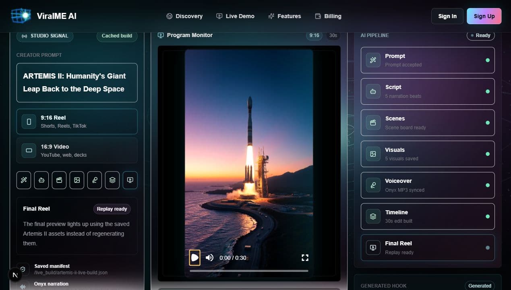Click the layers timeline step icon

coord(112,180)
